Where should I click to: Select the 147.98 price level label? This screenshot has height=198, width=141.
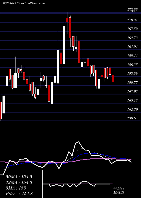(x=133, y=91)
